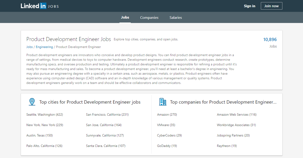Screen dimensions: 303x158
Task: Open New York, New York (229) jobs
Action: pos(44,125)
